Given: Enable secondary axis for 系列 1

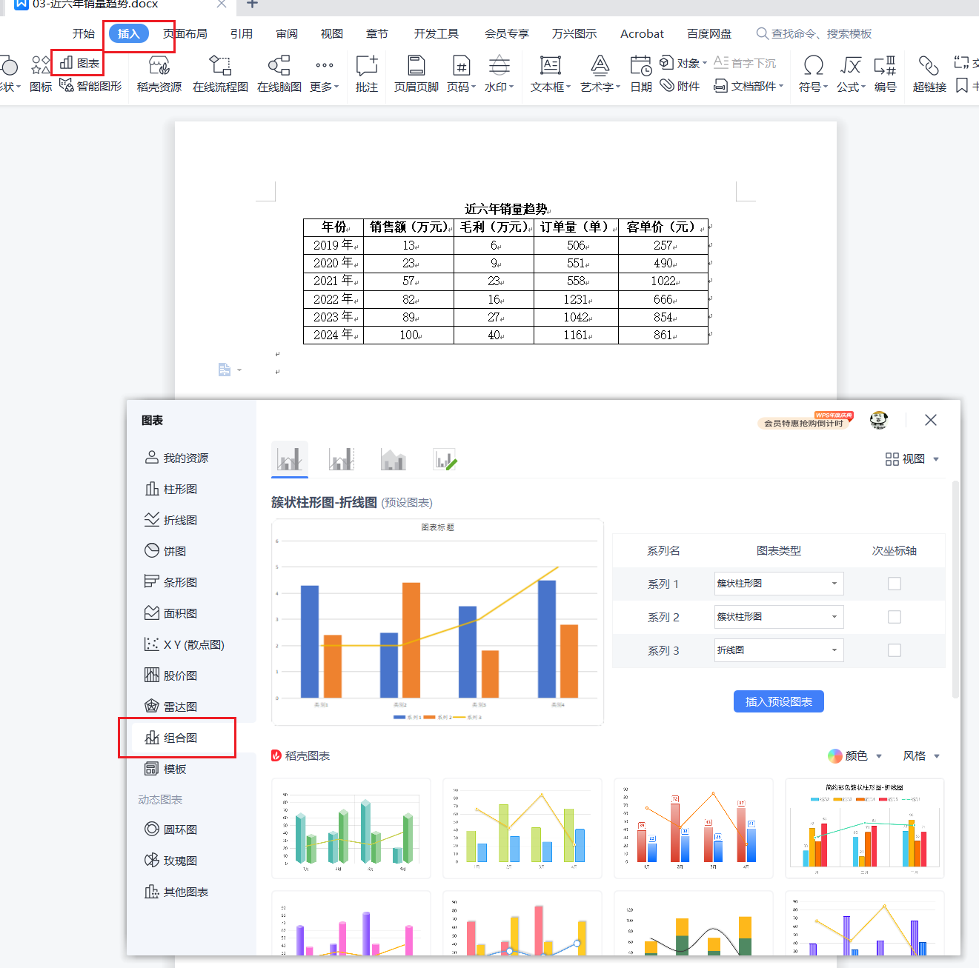Looking at the screenshot, I should 895,584.
